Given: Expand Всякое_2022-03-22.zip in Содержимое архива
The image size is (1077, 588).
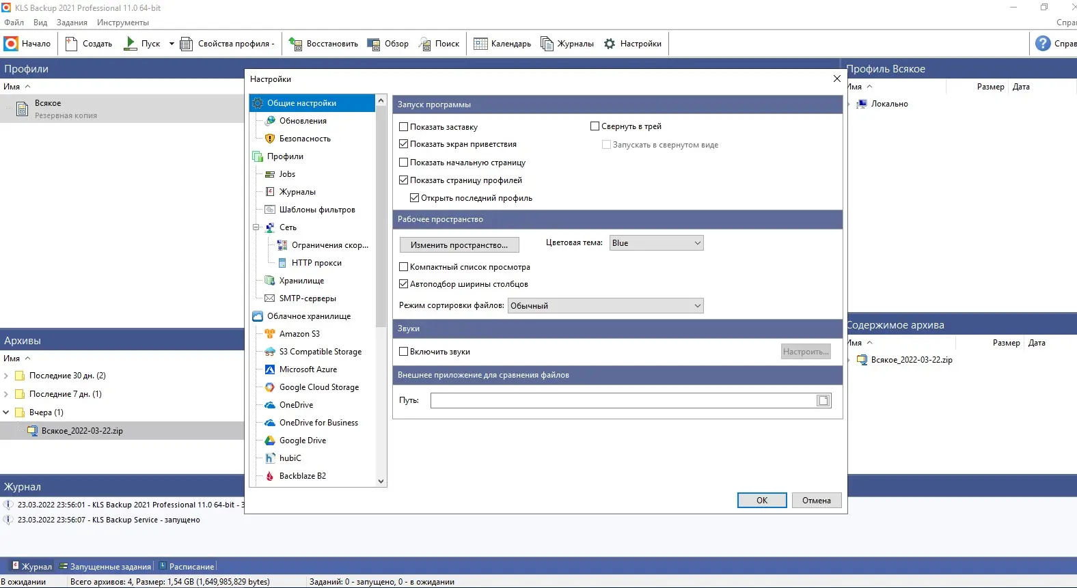Looking at the screenshot, I should tap(849, 360).
